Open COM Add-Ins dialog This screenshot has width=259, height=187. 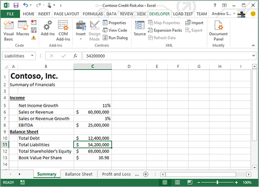[x=63, y=31]
